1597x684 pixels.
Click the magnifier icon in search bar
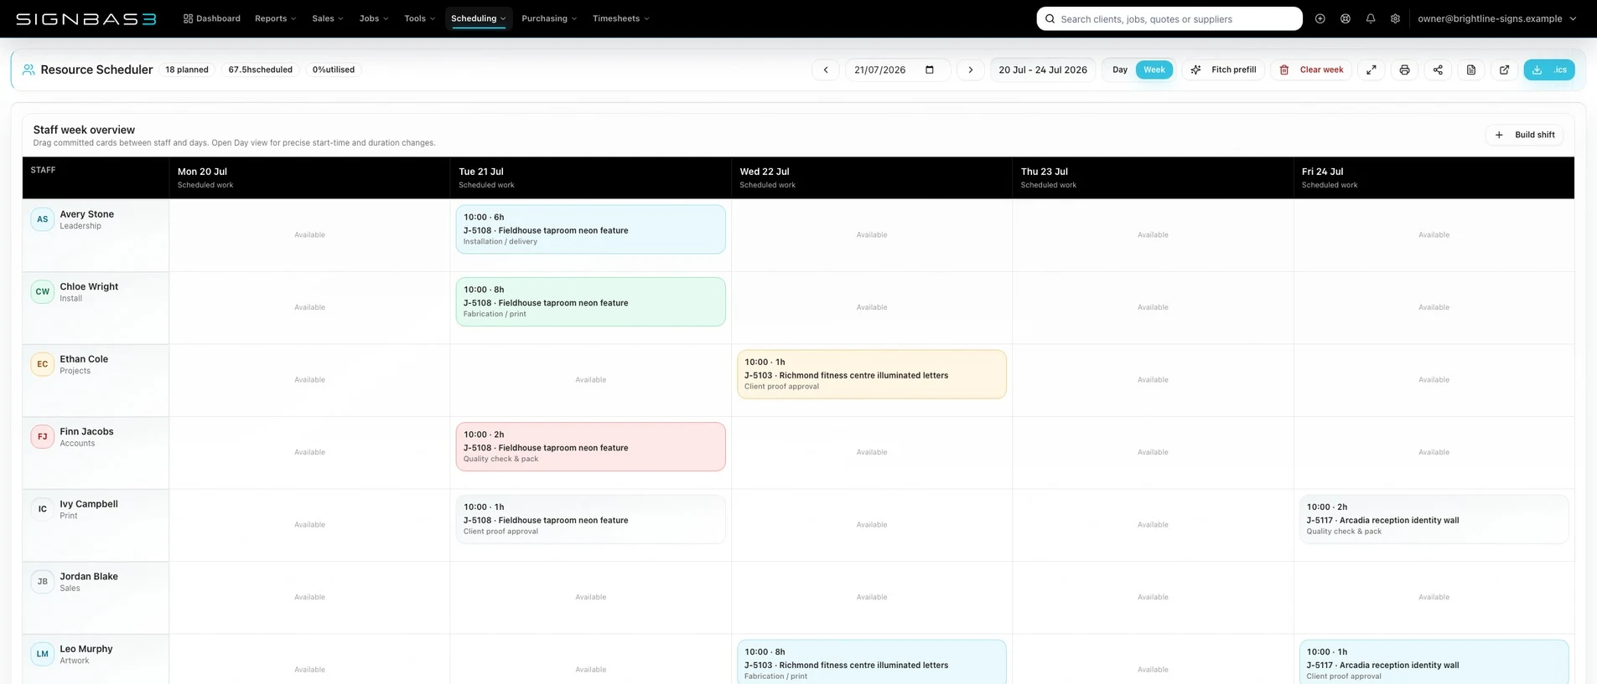coord(1050,18)
